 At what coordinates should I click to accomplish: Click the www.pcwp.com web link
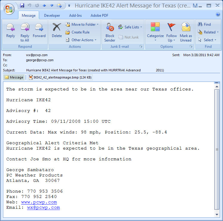(39, 202)
